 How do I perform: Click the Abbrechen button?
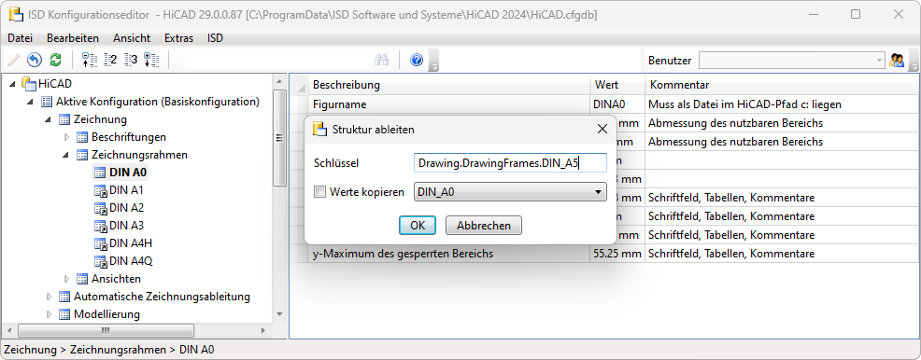484,225
